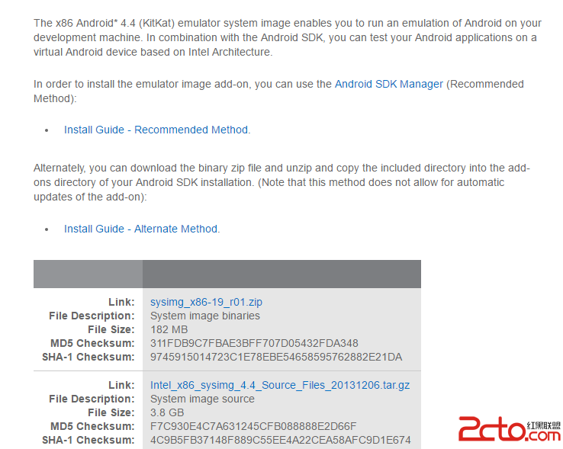Image resolution: width=563 pixels, height=449 pixels.
Task: Open Install Guide - Recommended Method link
Action: pos(156,130)
